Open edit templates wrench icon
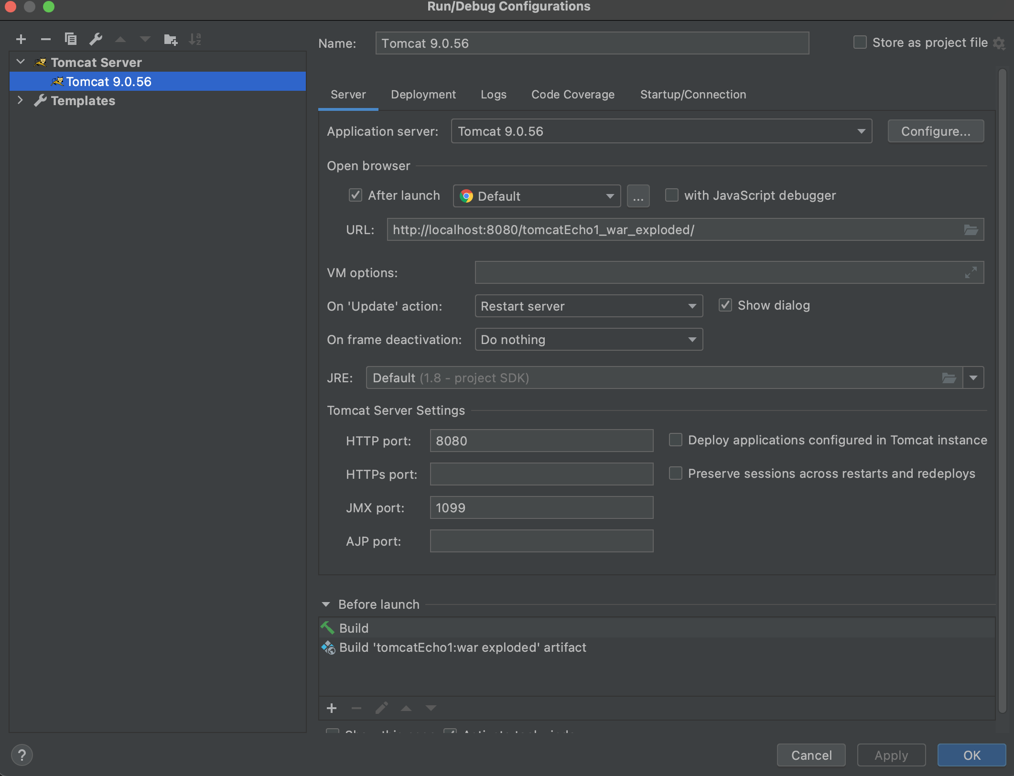Viewport: 1014px width, 776px height. coord(96,39)
